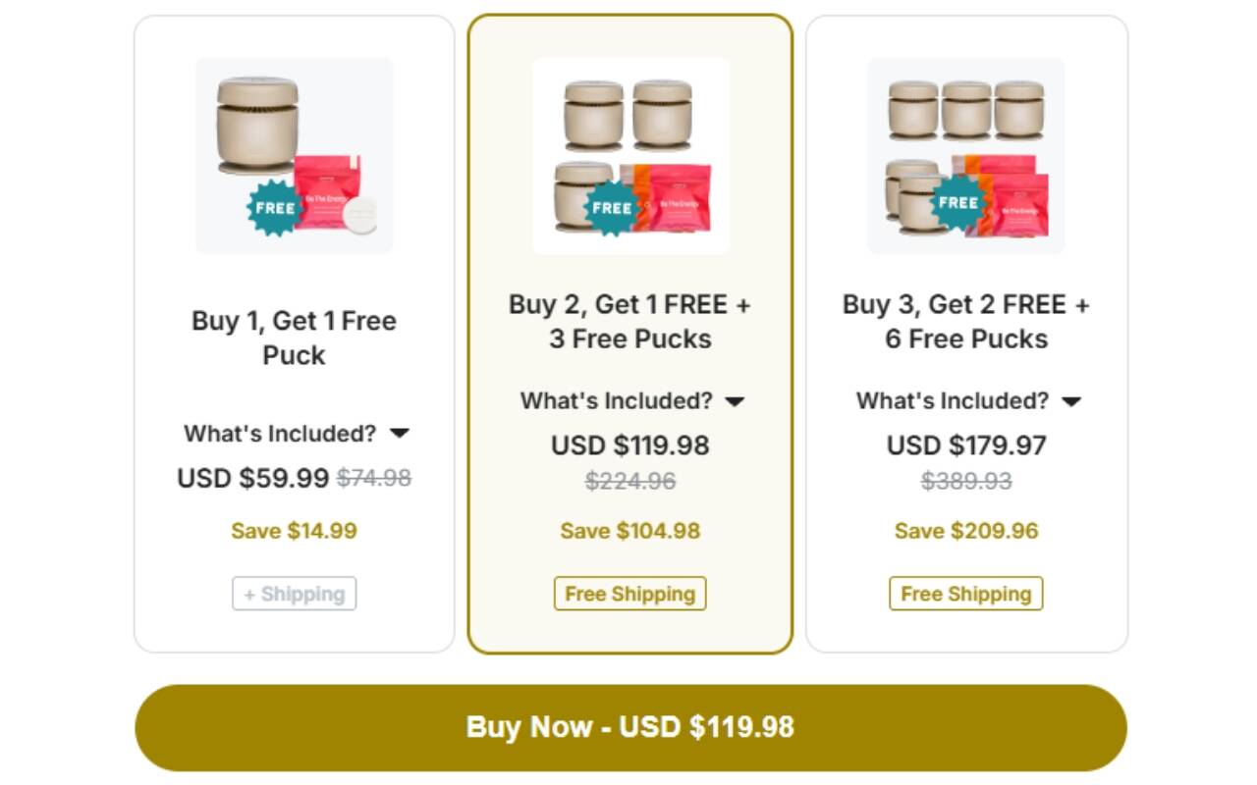Click the Free Shipping tag on Buy 2 offer
1257x785 pixels.
629,594
